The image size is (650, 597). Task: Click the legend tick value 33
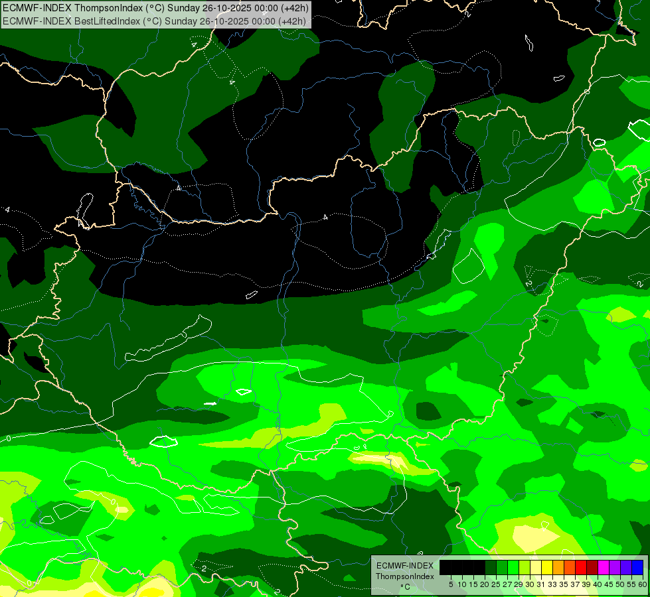point(552,584)
